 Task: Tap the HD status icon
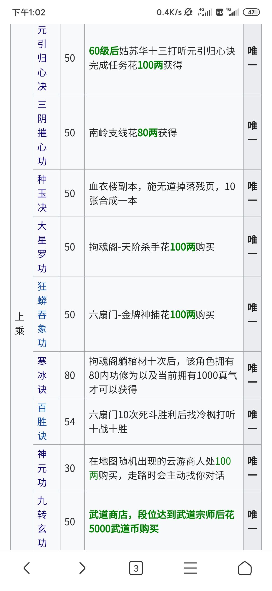click(220, 12)
